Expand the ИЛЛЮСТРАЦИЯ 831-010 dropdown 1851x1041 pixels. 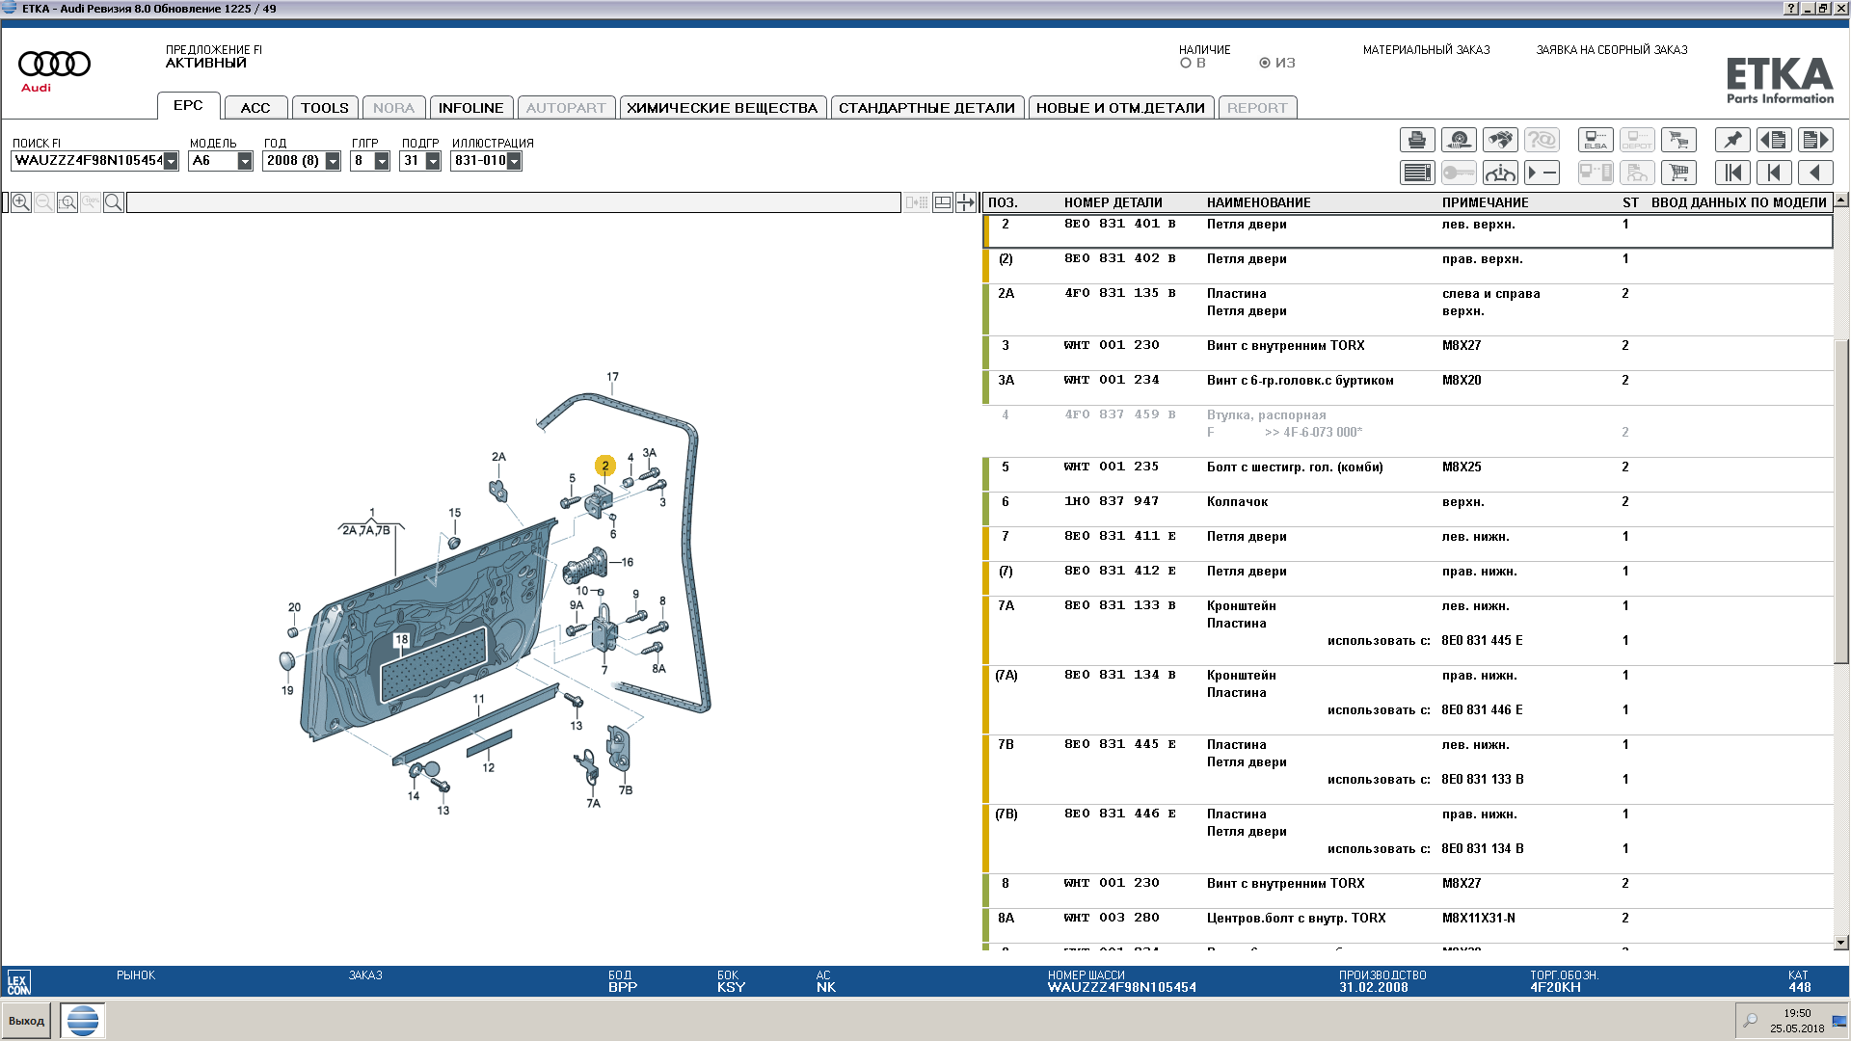pos(514,161)
